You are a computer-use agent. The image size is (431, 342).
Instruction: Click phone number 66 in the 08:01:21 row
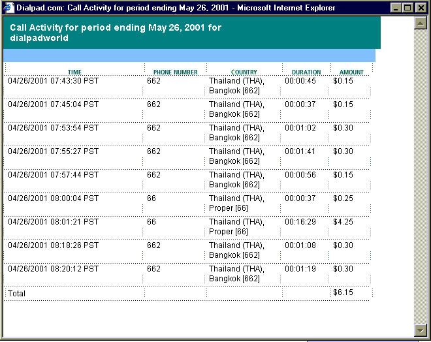(x=152, y=222)
